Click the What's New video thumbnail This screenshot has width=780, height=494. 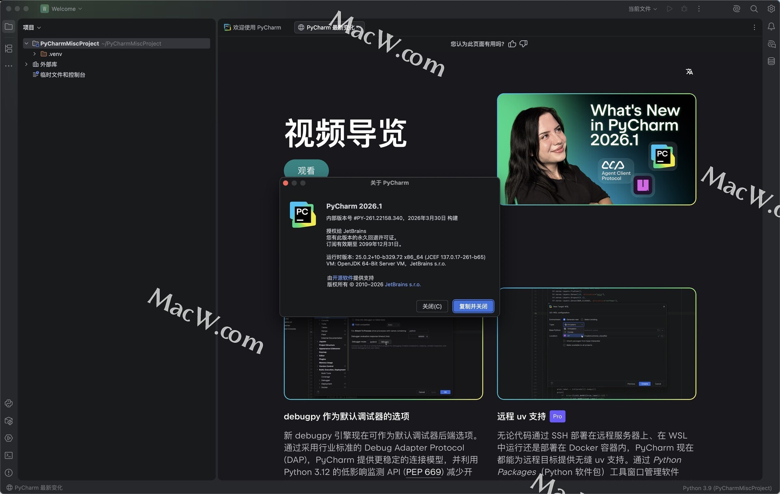pos(596,149)
